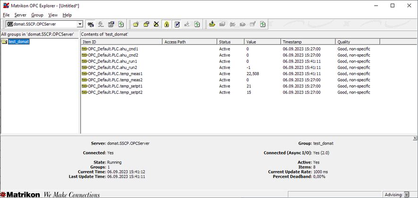Click the Add Group toolbar icon
418x198 pixels.
(x=136, y=24)
